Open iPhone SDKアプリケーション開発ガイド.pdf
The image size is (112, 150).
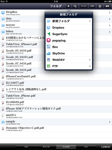(56, 109)
